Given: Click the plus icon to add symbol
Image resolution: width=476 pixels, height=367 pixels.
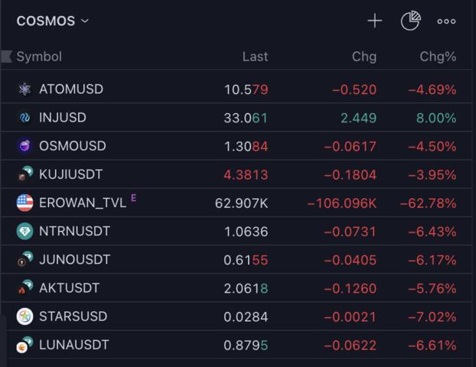Looking at the screenshot, I should click(x=374, y=21).
